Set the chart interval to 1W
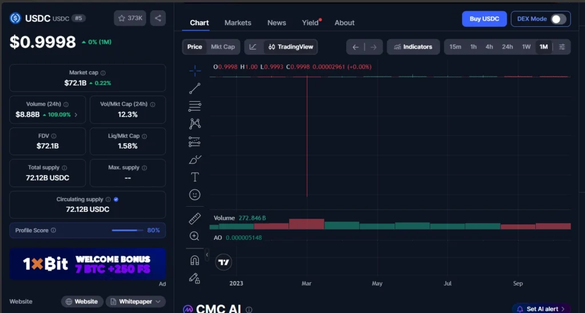 [x=526, y=47]
